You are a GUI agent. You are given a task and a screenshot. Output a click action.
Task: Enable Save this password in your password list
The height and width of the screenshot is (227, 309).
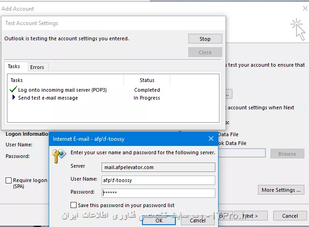(73, 205)
